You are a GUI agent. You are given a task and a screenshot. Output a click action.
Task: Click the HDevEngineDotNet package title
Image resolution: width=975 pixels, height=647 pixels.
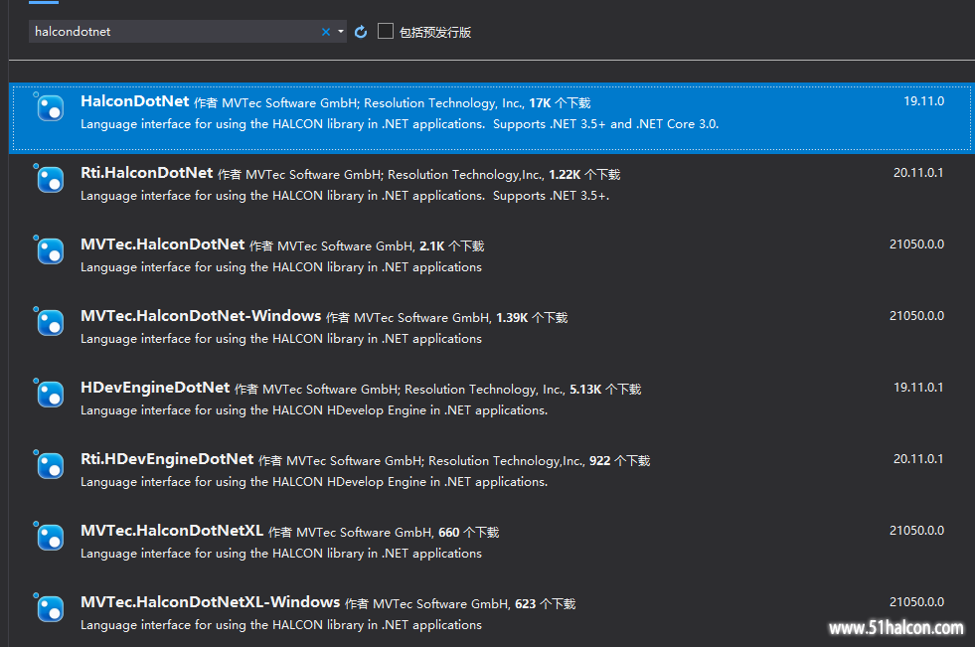[x=155, y=388]
